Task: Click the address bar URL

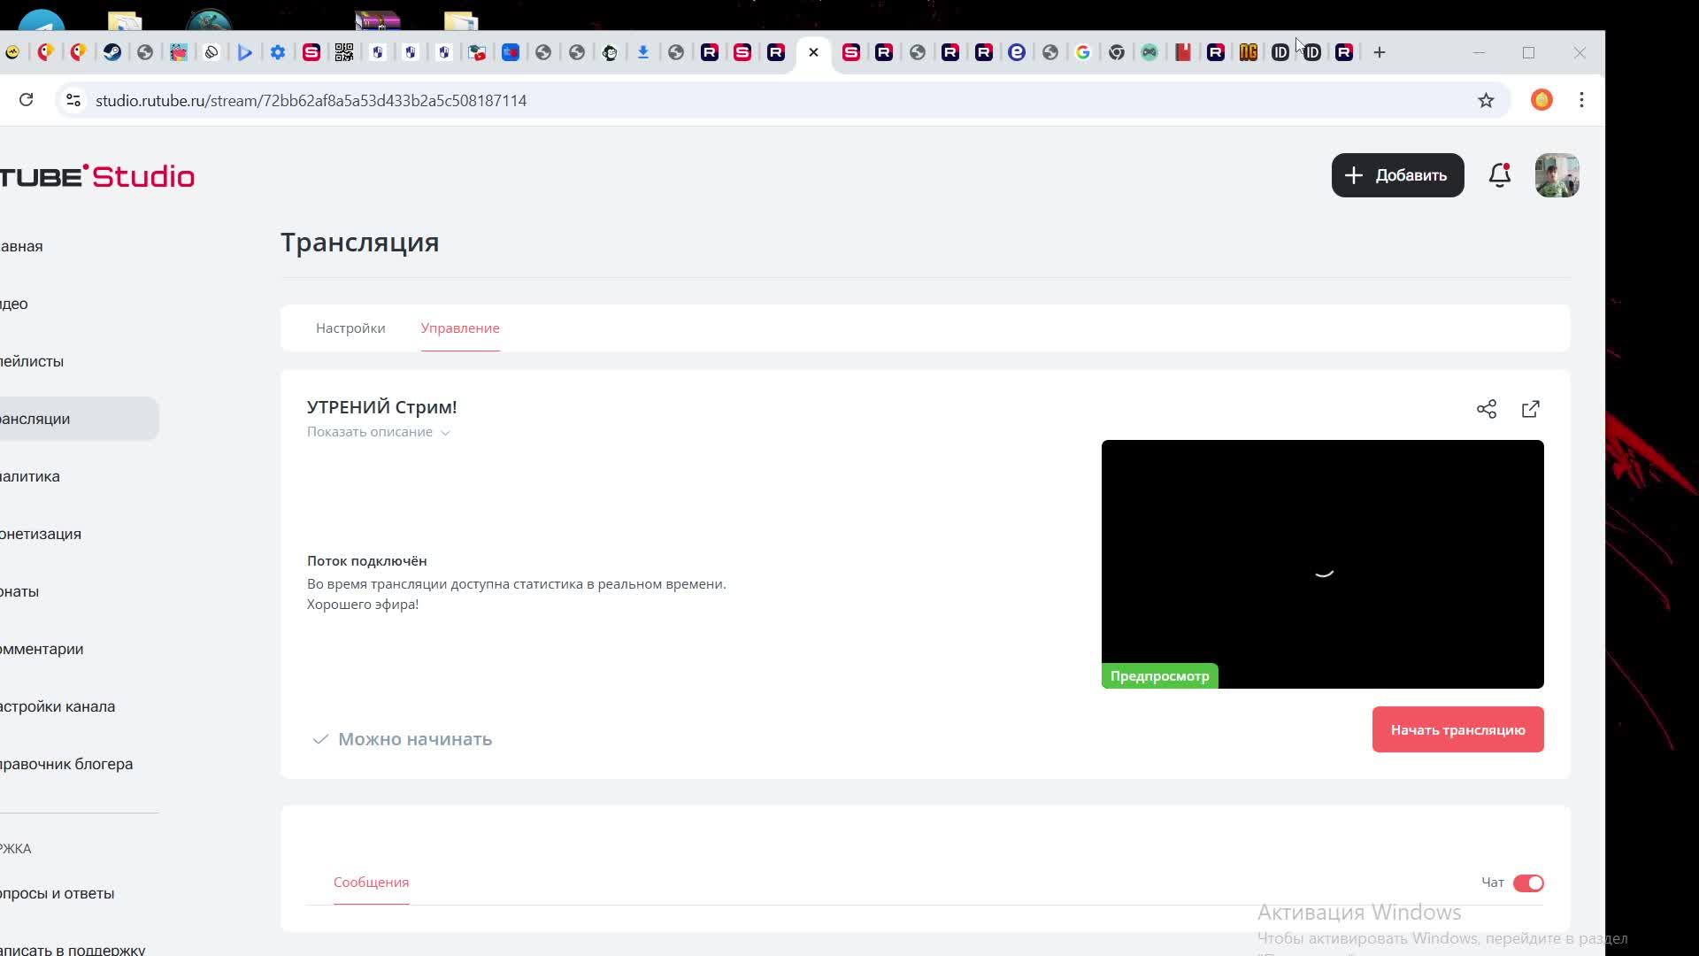Action: [311, 100]
